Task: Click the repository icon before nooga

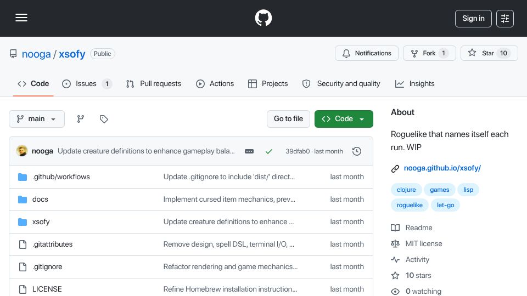Action: point(13,54)
